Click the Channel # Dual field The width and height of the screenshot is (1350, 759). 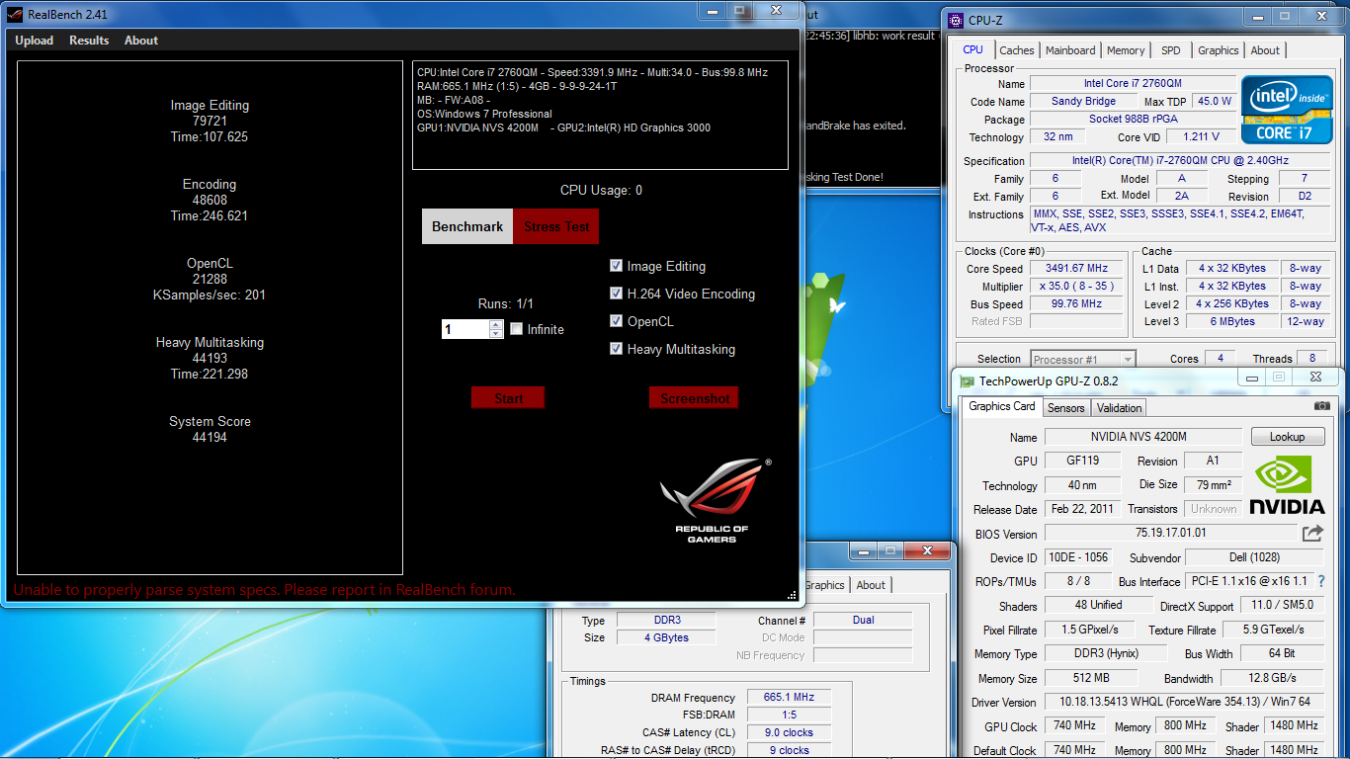863,620
